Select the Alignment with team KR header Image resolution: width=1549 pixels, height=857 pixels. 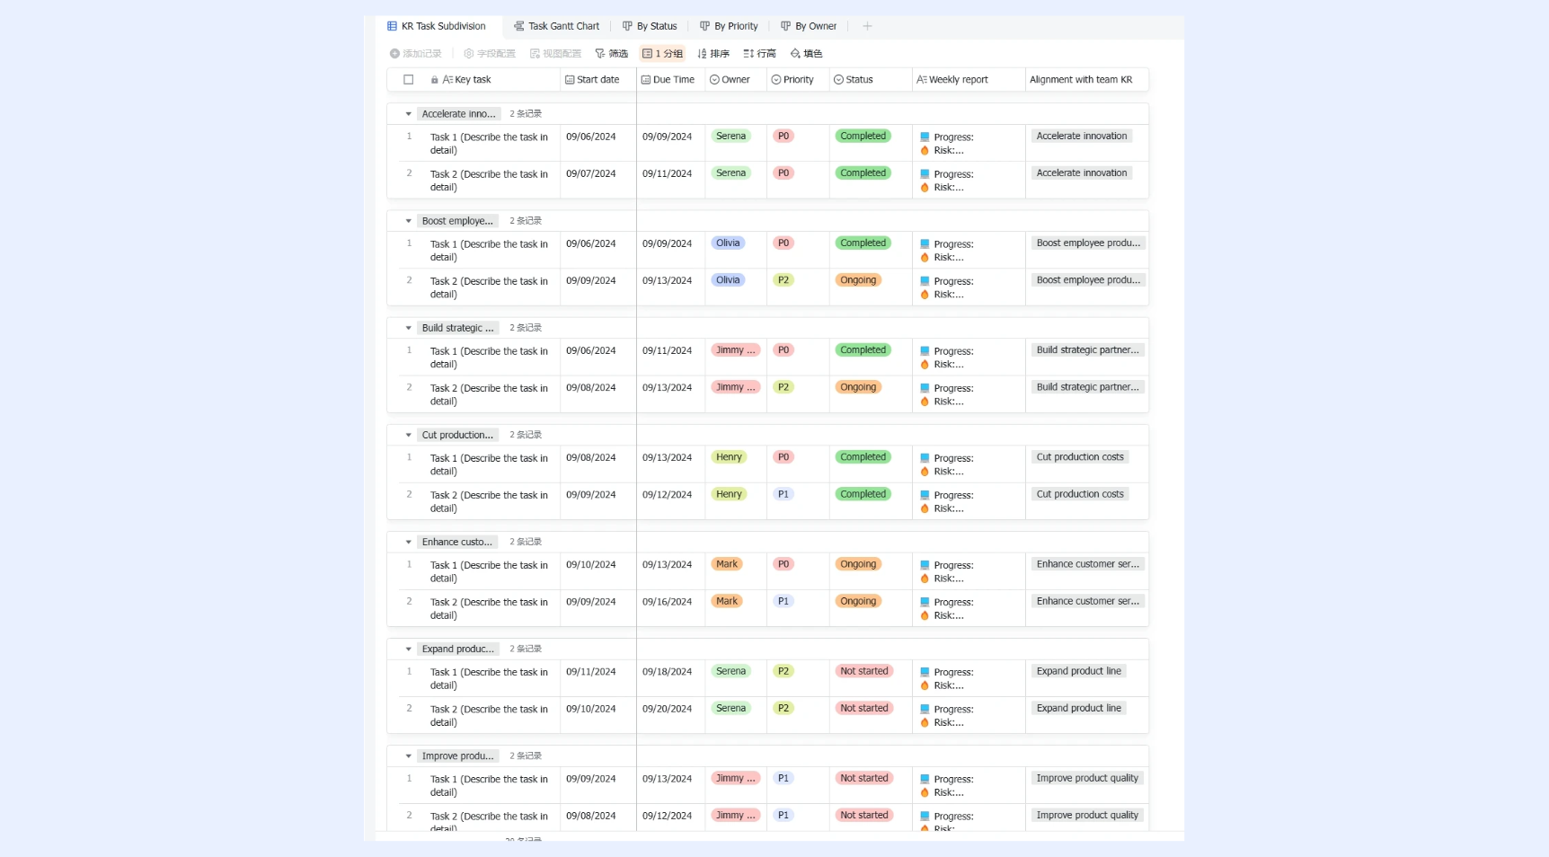tap(1081, 80)
